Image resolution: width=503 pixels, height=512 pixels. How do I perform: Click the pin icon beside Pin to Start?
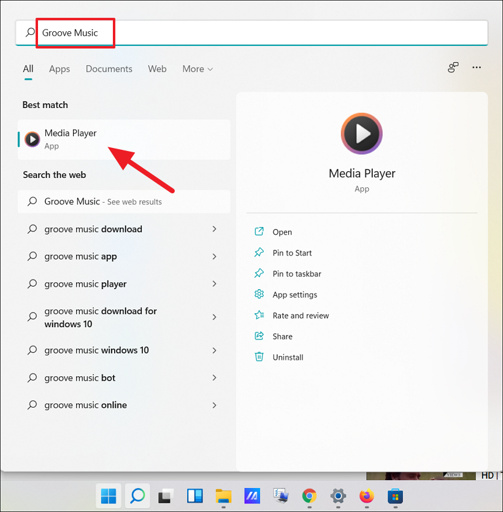259,252
